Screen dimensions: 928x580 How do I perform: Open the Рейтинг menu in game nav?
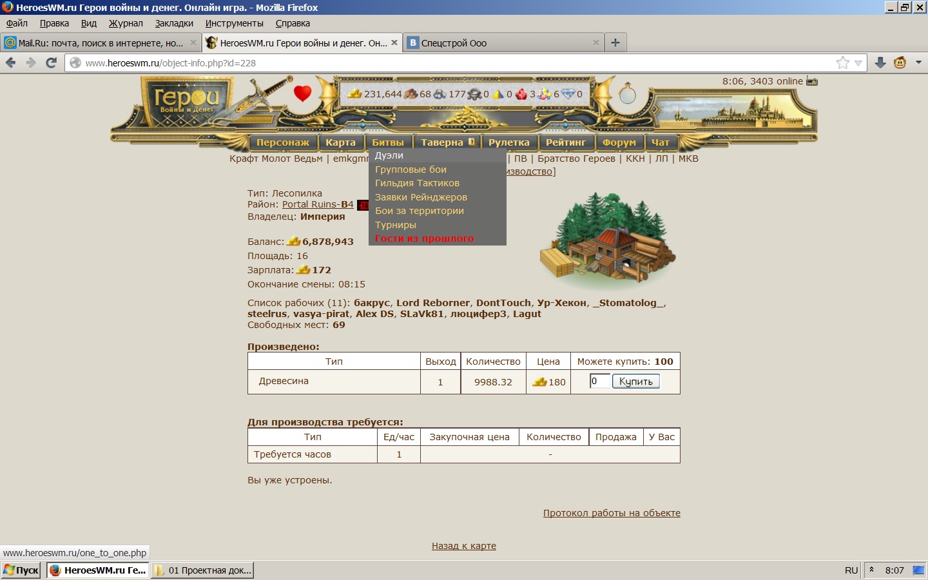click(x=566, y=142)
